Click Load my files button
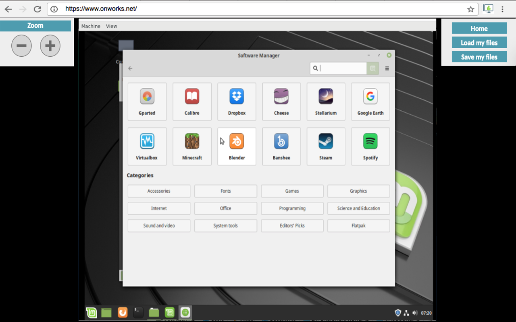The width and height of the screenshot is (516, 322). (479, 43)
